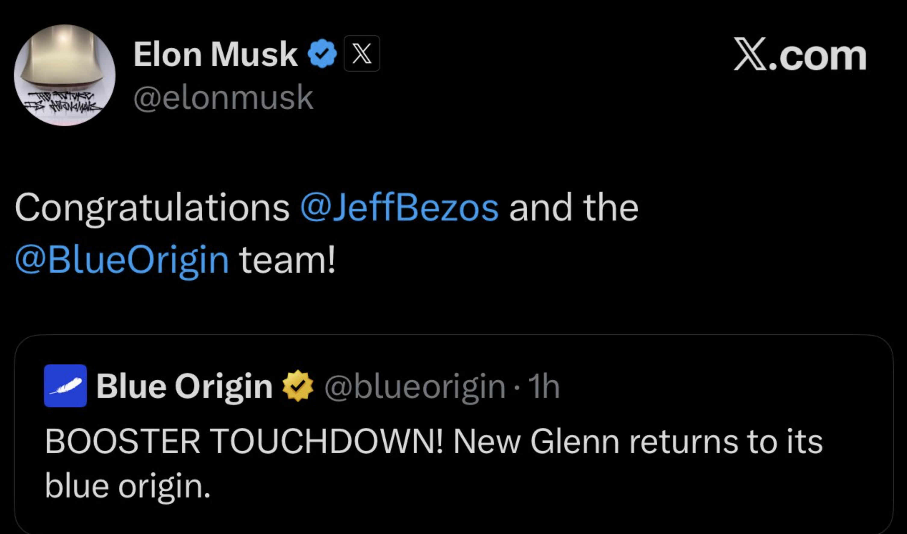Viewport: 907px width, 534px height.
Task: Click the last line reading blue origin.
Action: pyautogui.click(x=127, y=486)
